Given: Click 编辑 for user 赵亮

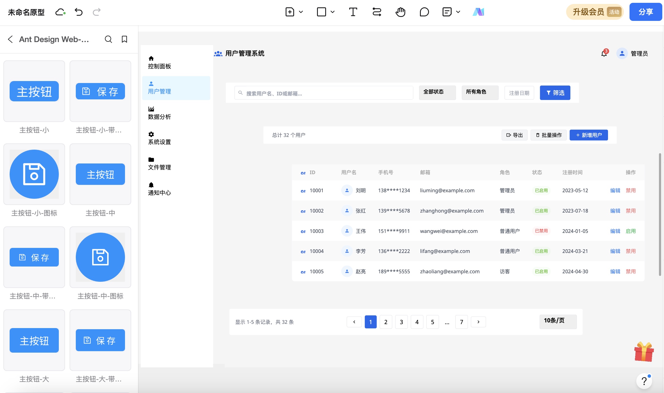Looking at the screenshot, I should [615, 272].
